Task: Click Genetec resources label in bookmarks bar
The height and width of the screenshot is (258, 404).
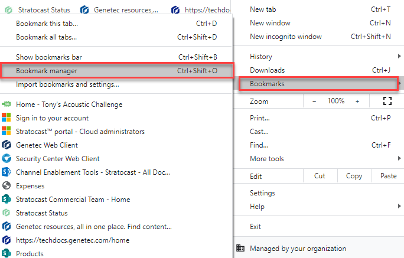Action: (x=126, y=10)
